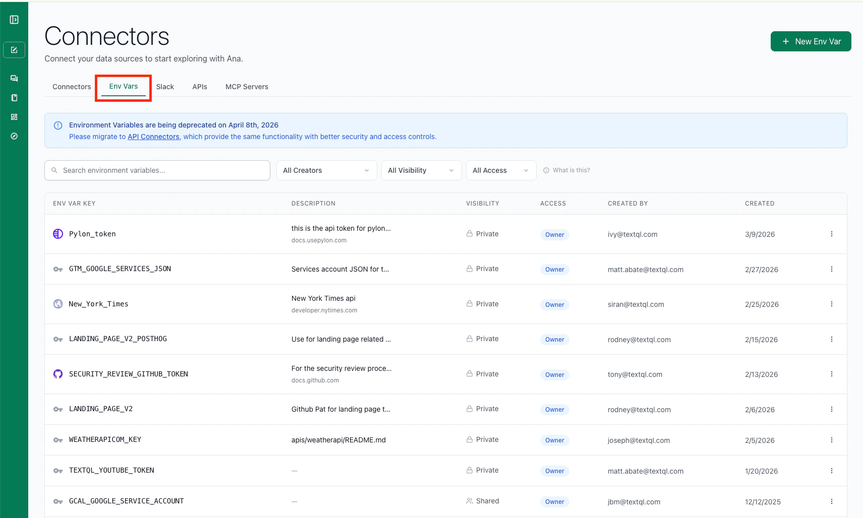This screenshot has width=863, height=518.
Task: Click the ENV VAR KEY column header
Action: [74, 204]
